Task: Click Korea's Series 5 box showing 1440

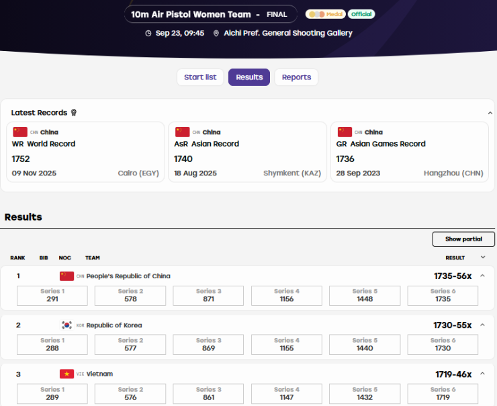Action: coord(365,344)
